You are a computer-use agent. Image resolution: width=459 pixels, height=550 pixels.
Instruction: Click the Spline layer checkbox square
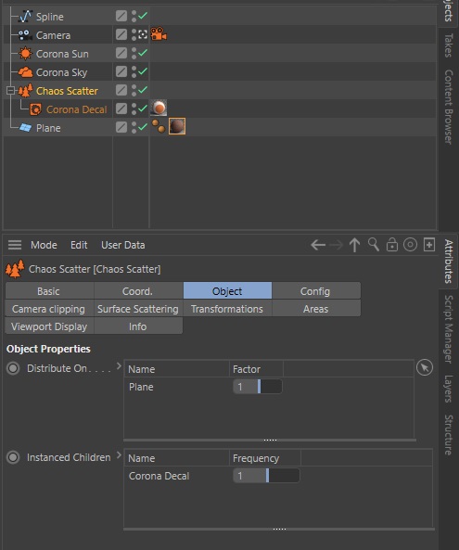point(121,16)
